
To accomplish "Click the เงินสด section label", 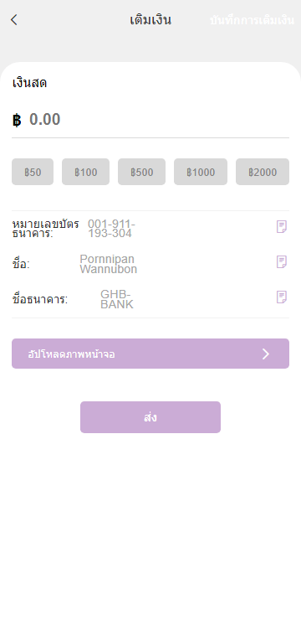I will (29, 83).
